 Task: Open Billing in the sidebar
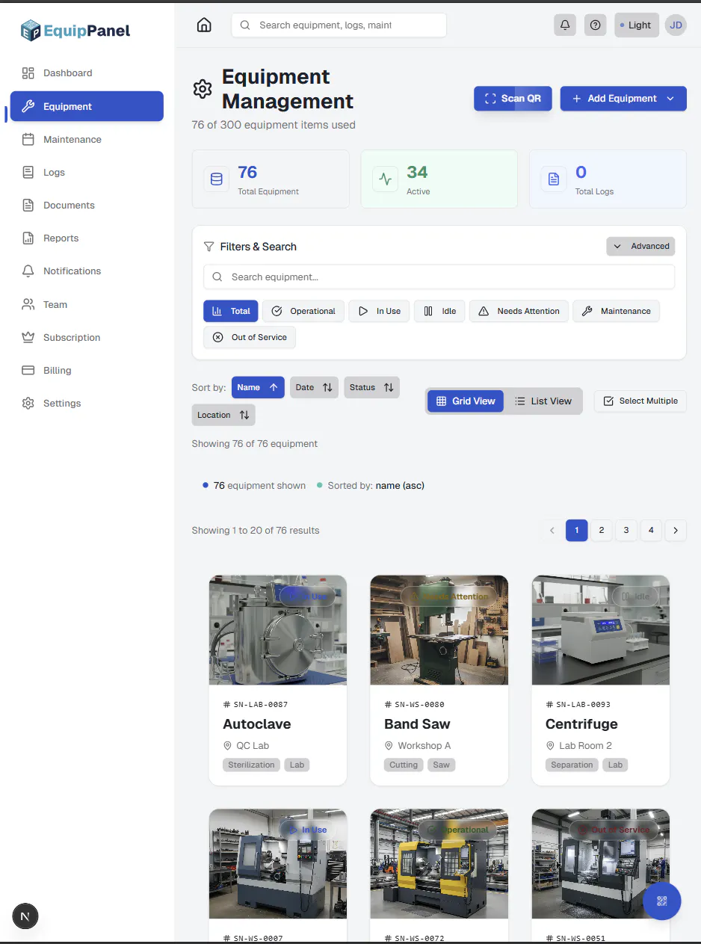click(x=87, y=371)
